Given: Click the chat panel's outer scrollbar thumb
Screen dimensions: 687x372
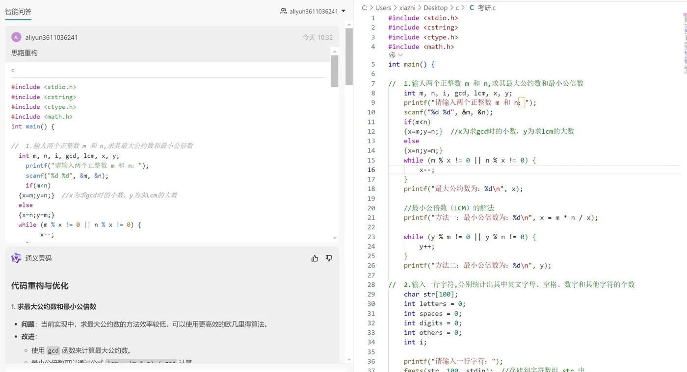Looking at the screenshot, I should pos(349,56).
